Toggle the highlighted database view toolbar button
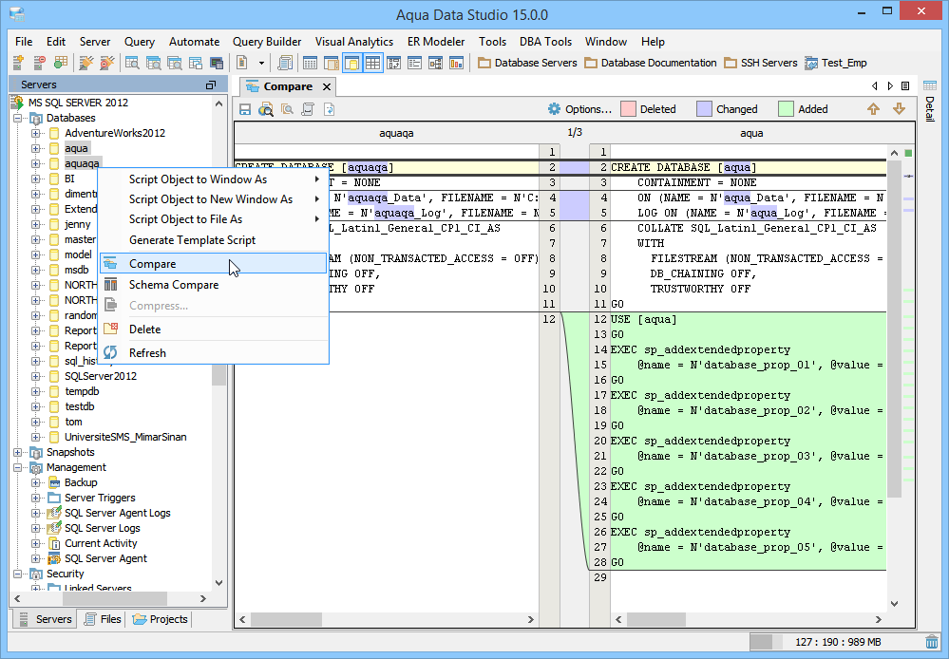The height and width of the screenshot is (659, 949). [x=351, y=63]
